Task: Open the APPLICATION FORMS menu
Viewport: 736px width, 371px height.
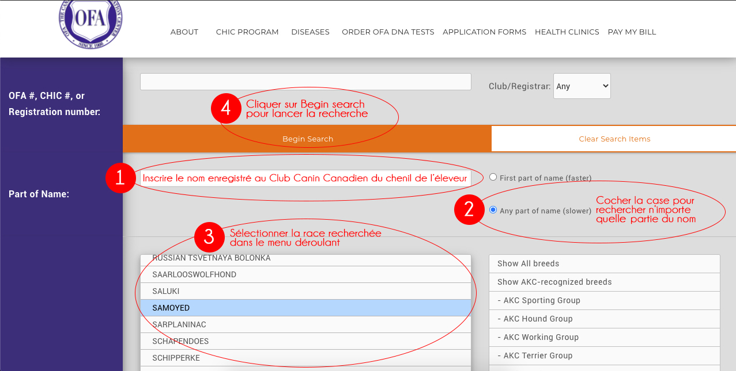Action: tap(484, 32)
